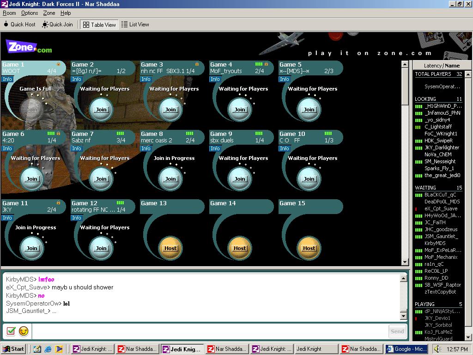The height and width of the screenshot is (355, 473).
Task: Click the Quick Host toolbar button
Action: [x=19, y=24]
